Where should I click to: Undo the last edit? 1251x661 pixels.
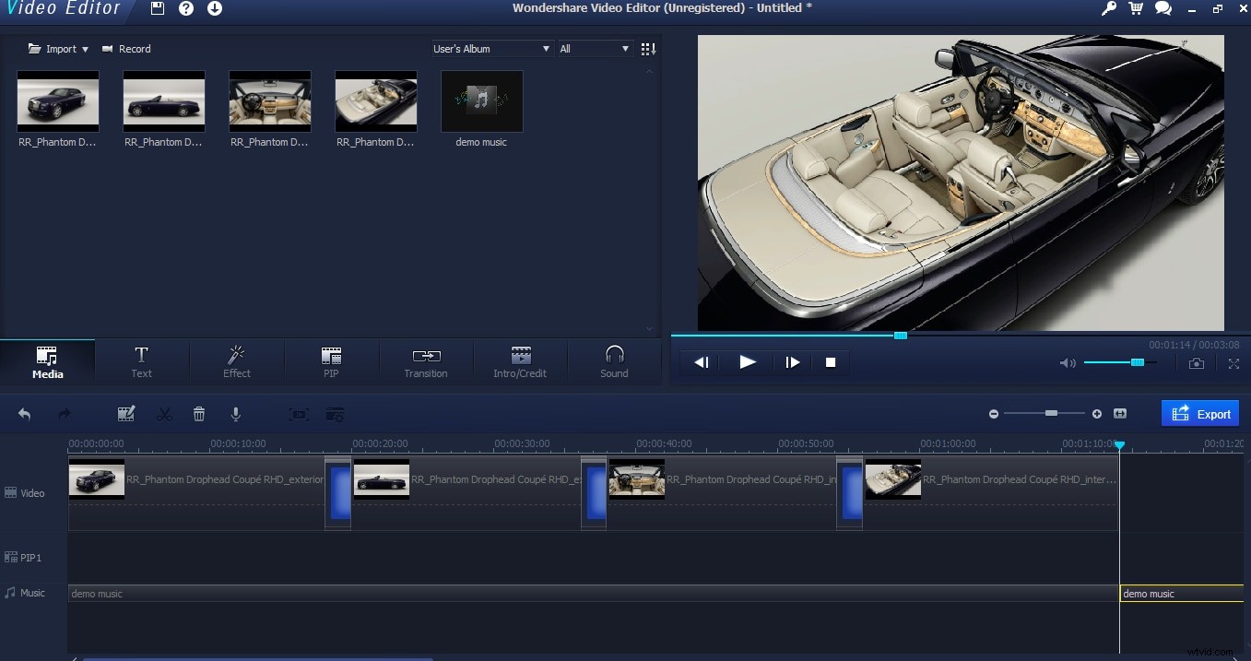[24, 414]
